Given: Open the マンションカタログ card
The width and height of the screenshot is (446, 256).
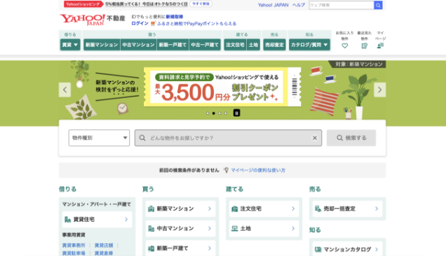Looking at the screenshot, I should pyautogui.click(x=347, y=250).
